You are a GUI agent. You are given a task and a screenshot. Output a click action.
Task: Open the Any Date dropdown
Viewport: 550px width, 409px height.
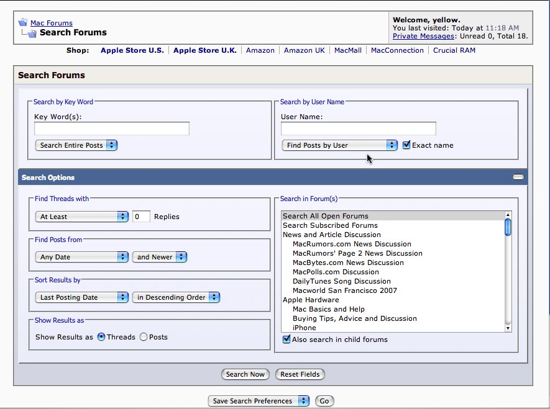pos(82,257)
